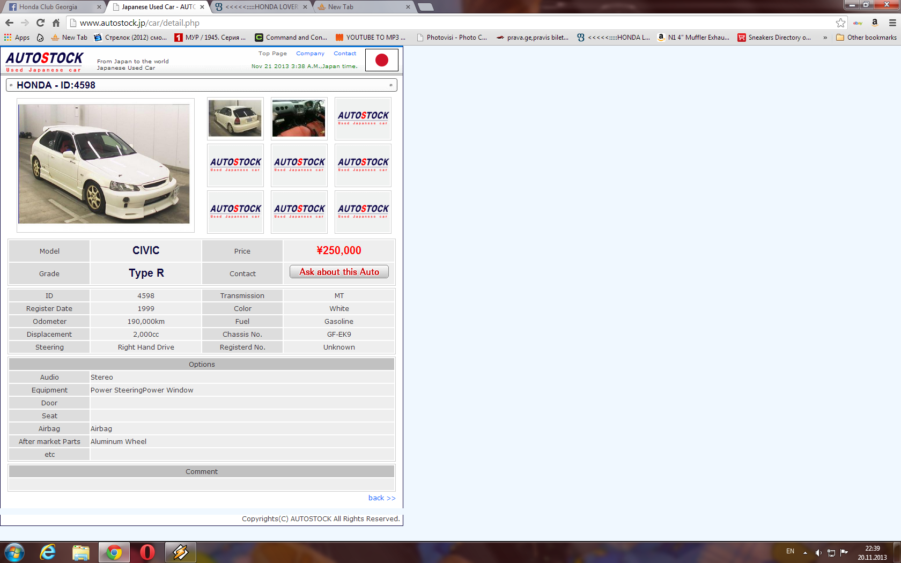Open the Chrome menu icon

click(x=892, y=23)
